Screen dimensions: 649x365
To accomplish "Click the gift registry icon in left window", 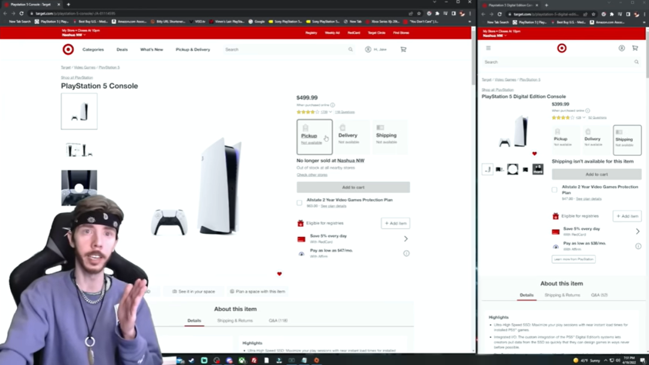I will (300, 223).
